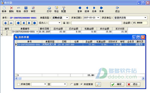Click the 未付金额 column header
The width and height of the screenshot is (150, 93).
104,29
